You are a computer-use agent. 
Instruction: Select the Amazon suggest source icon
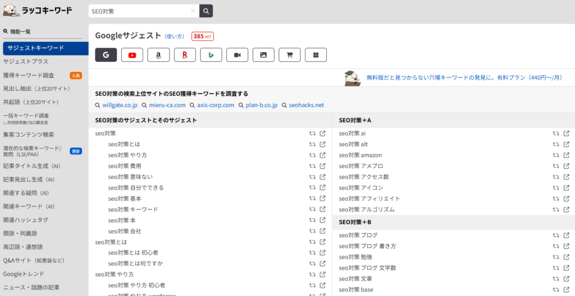tap(158, 55)
